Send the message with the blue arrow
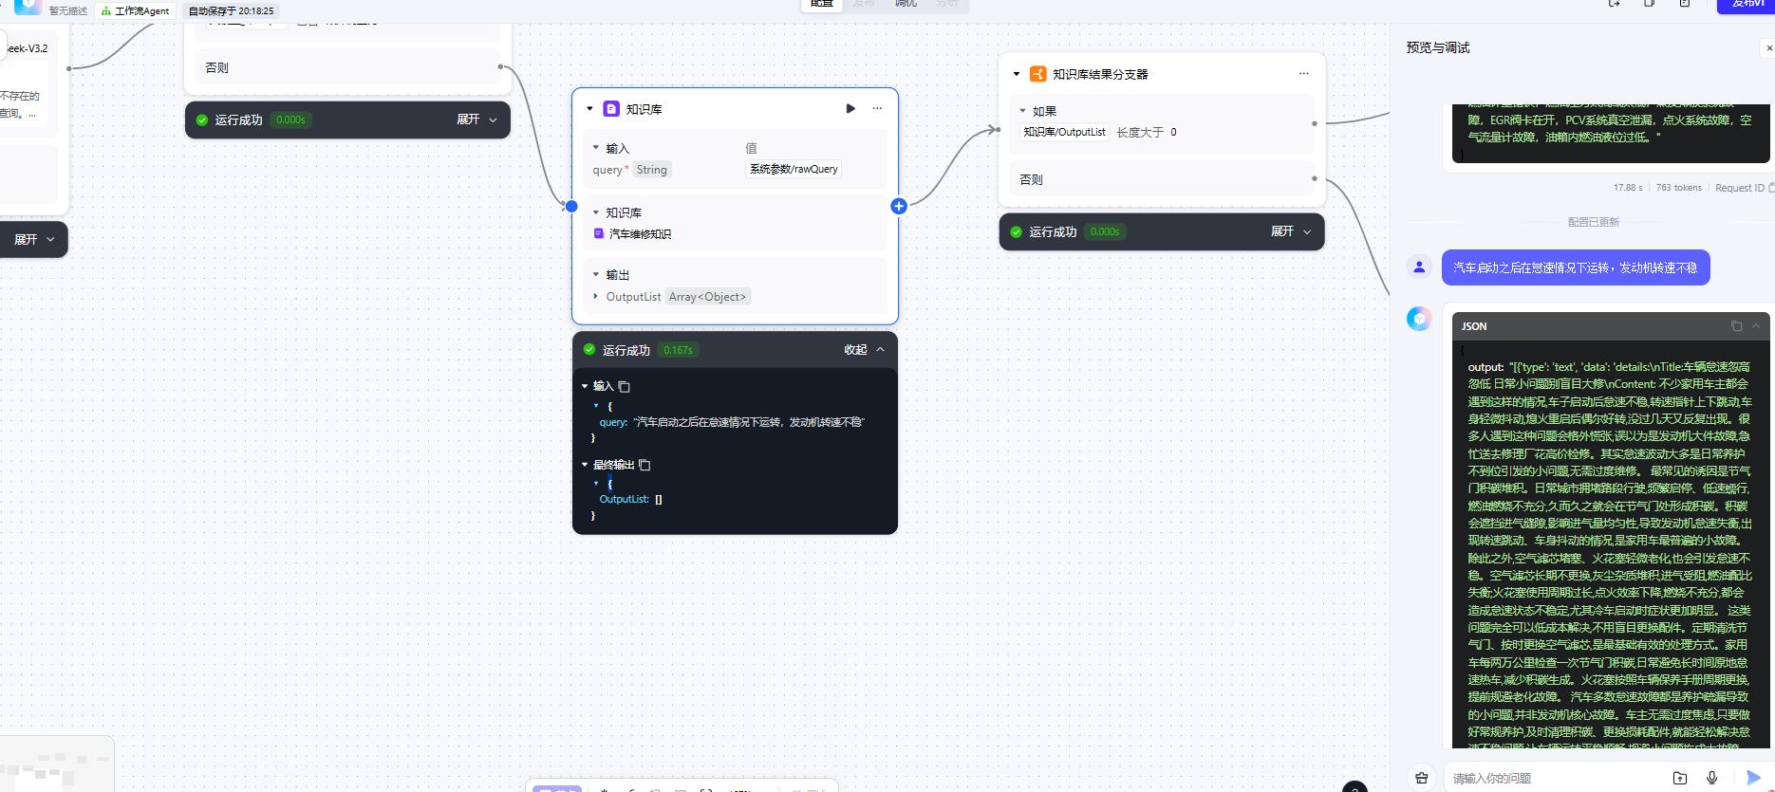Image resolution: width=1775 pixels, height=792 pixels. pos(1753,778)
